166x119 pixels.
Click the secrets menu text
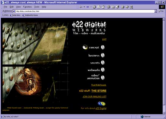point(95,63)
